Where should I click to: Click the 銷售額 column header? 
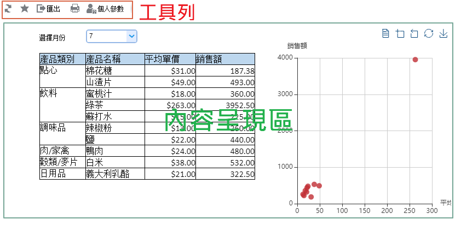225,59
